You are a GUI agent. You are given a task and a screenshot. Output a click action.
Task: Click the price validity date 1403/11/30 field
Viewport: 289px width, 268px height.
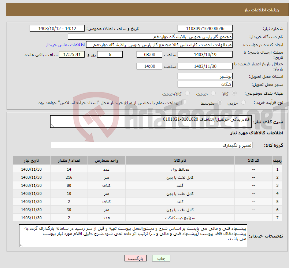(x=205, y=66)
